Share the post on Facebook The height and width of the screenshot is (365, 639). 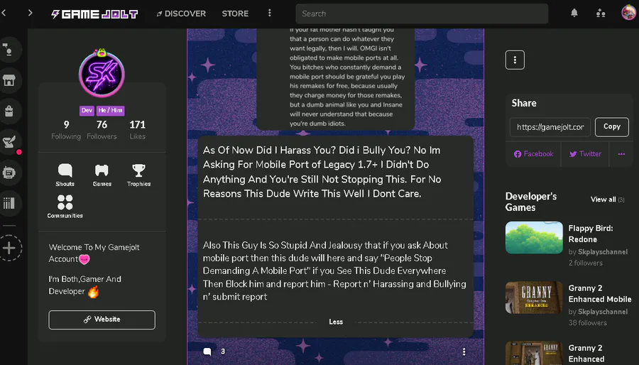click(533, 154)
